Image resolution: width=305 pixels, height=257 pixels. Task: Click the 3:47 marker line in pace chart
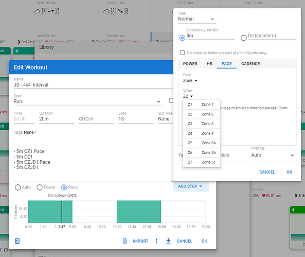coord(62,212)
